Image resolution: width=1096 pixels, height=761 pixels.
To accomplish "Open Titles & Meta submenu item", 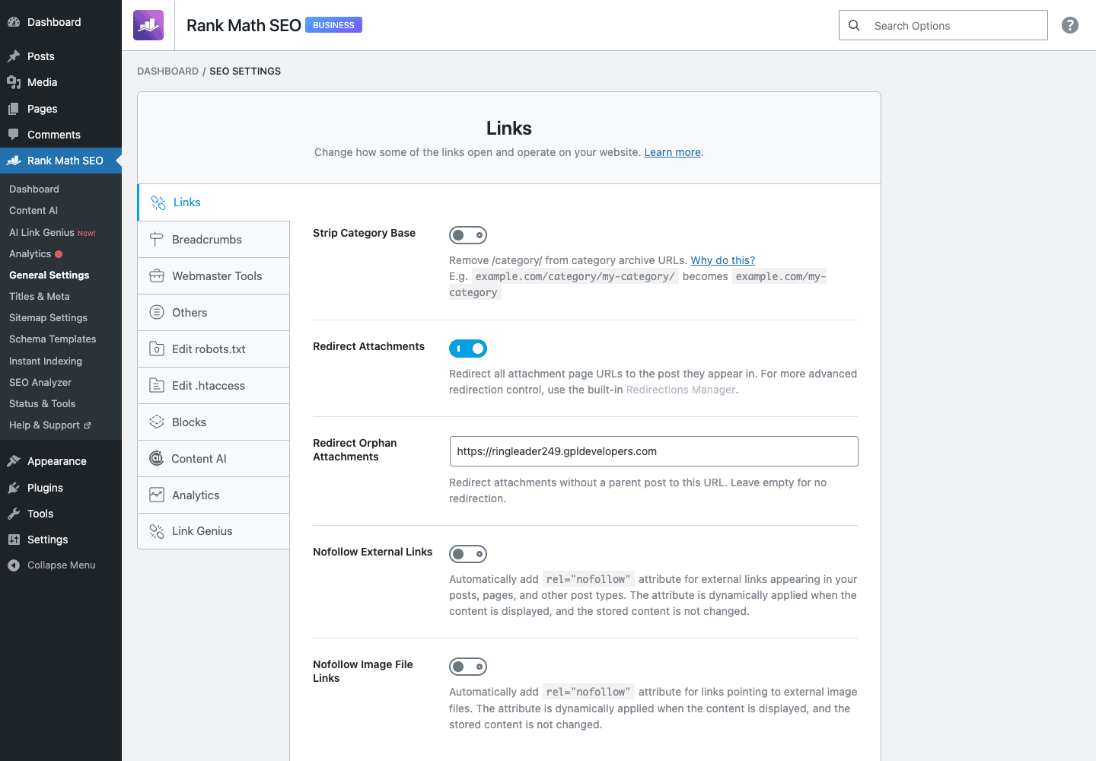I will pyautogui.click(x=40, y=296).
